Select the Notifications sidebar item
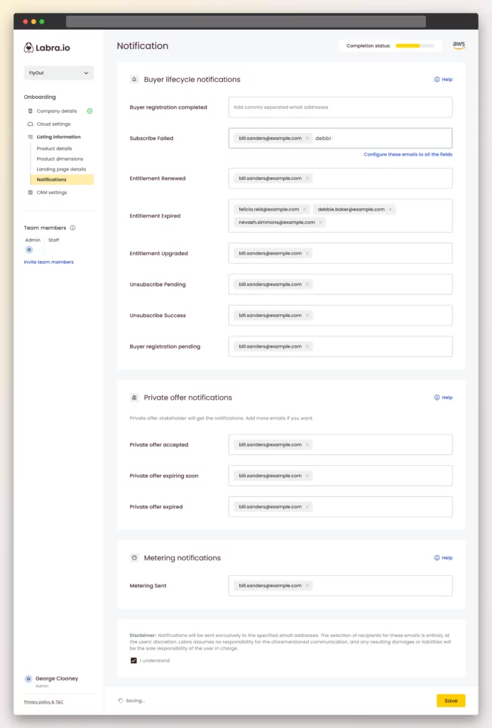This screenshot has height=728, width=492. click(62, 179)
